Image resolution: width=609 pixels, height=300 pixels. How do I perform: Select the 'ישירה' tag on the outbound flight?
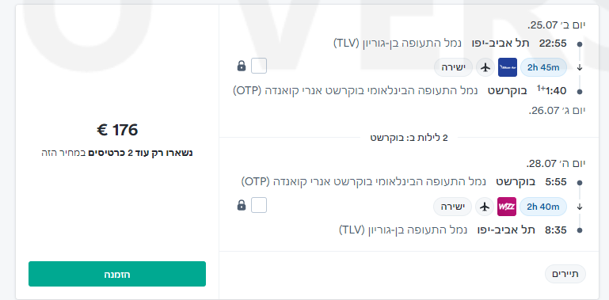[453, 67]
